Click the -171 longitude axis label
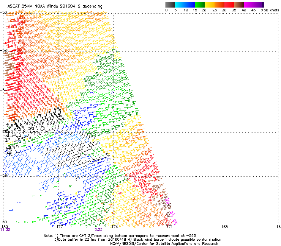 [168, 227]
